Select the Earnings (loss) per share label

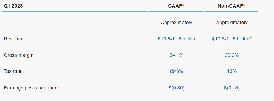click(32, 88)
